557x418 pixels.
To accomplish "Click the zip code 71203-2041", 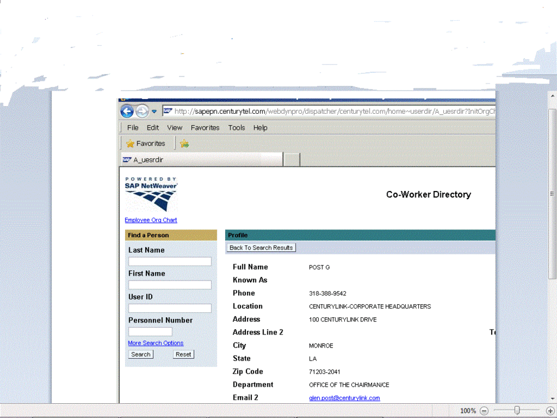I will [325, 372].
